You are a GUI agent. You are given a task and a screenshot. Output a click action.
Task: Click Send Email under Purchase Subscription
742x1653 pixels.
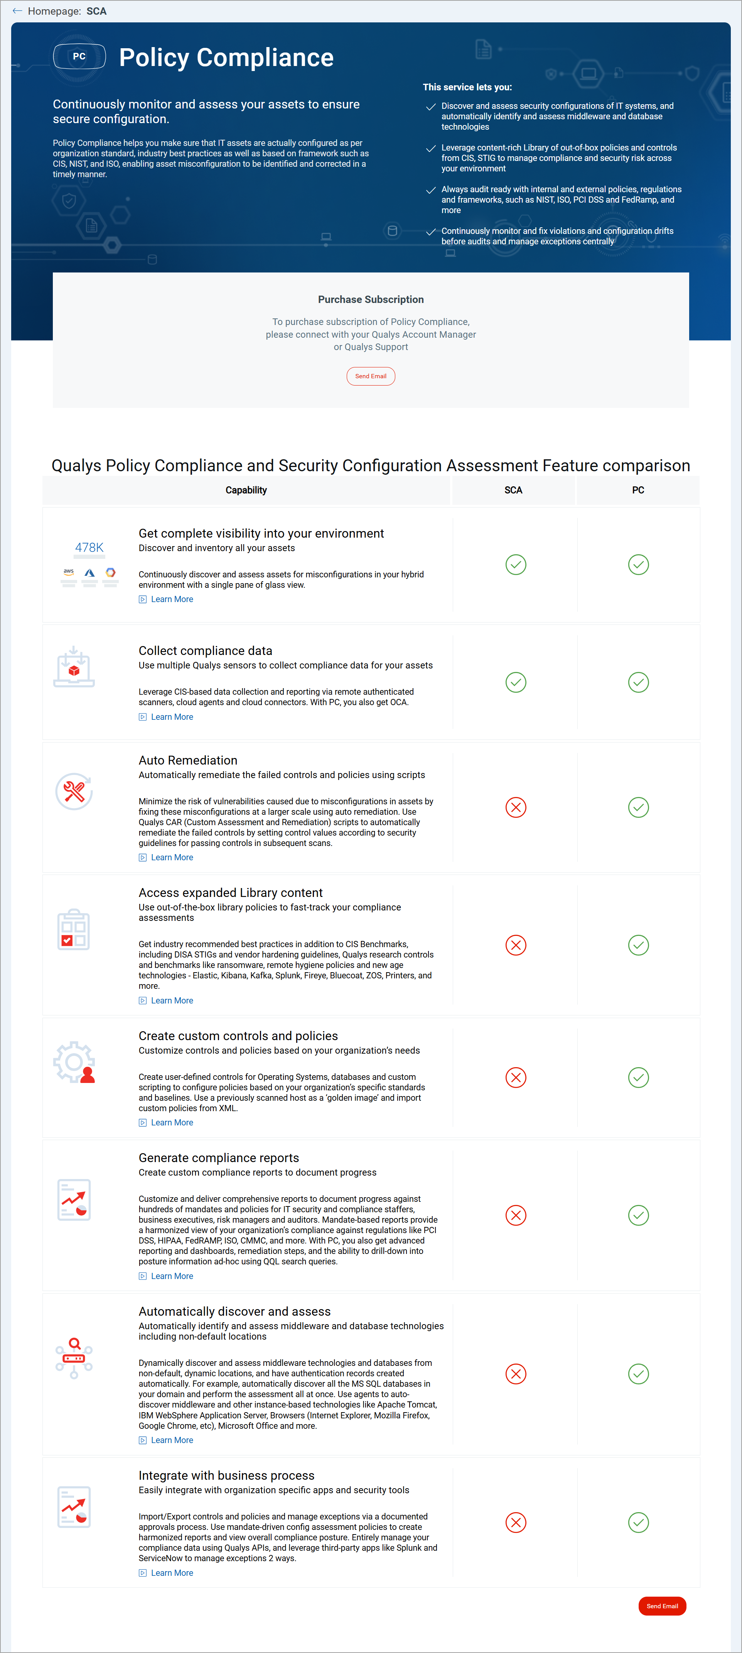(x=371, y=376)
